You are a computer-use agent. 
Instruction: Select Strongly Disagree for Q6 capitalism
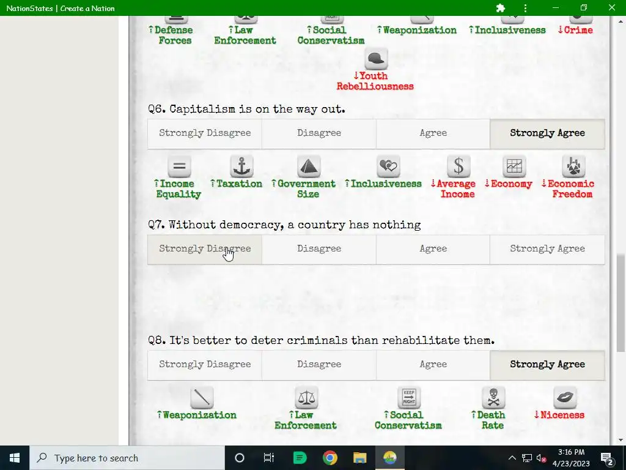(x=205, y=133)
